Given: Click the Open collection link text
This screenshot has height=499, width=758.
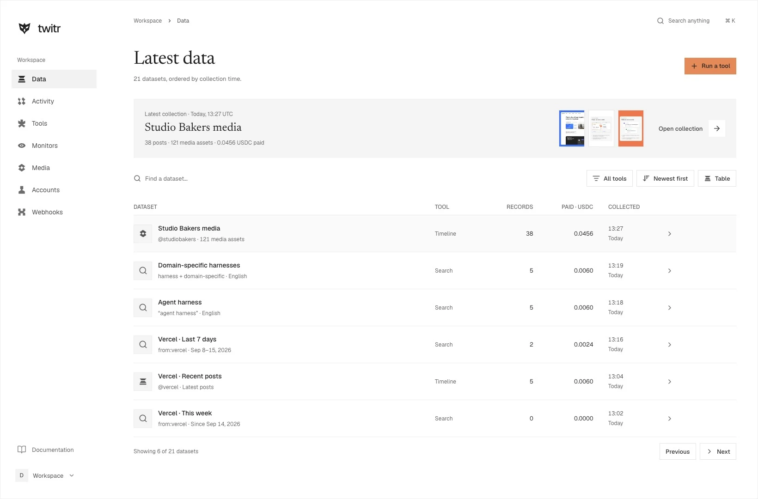Looking at the screenshot, I should click(680, 129).
